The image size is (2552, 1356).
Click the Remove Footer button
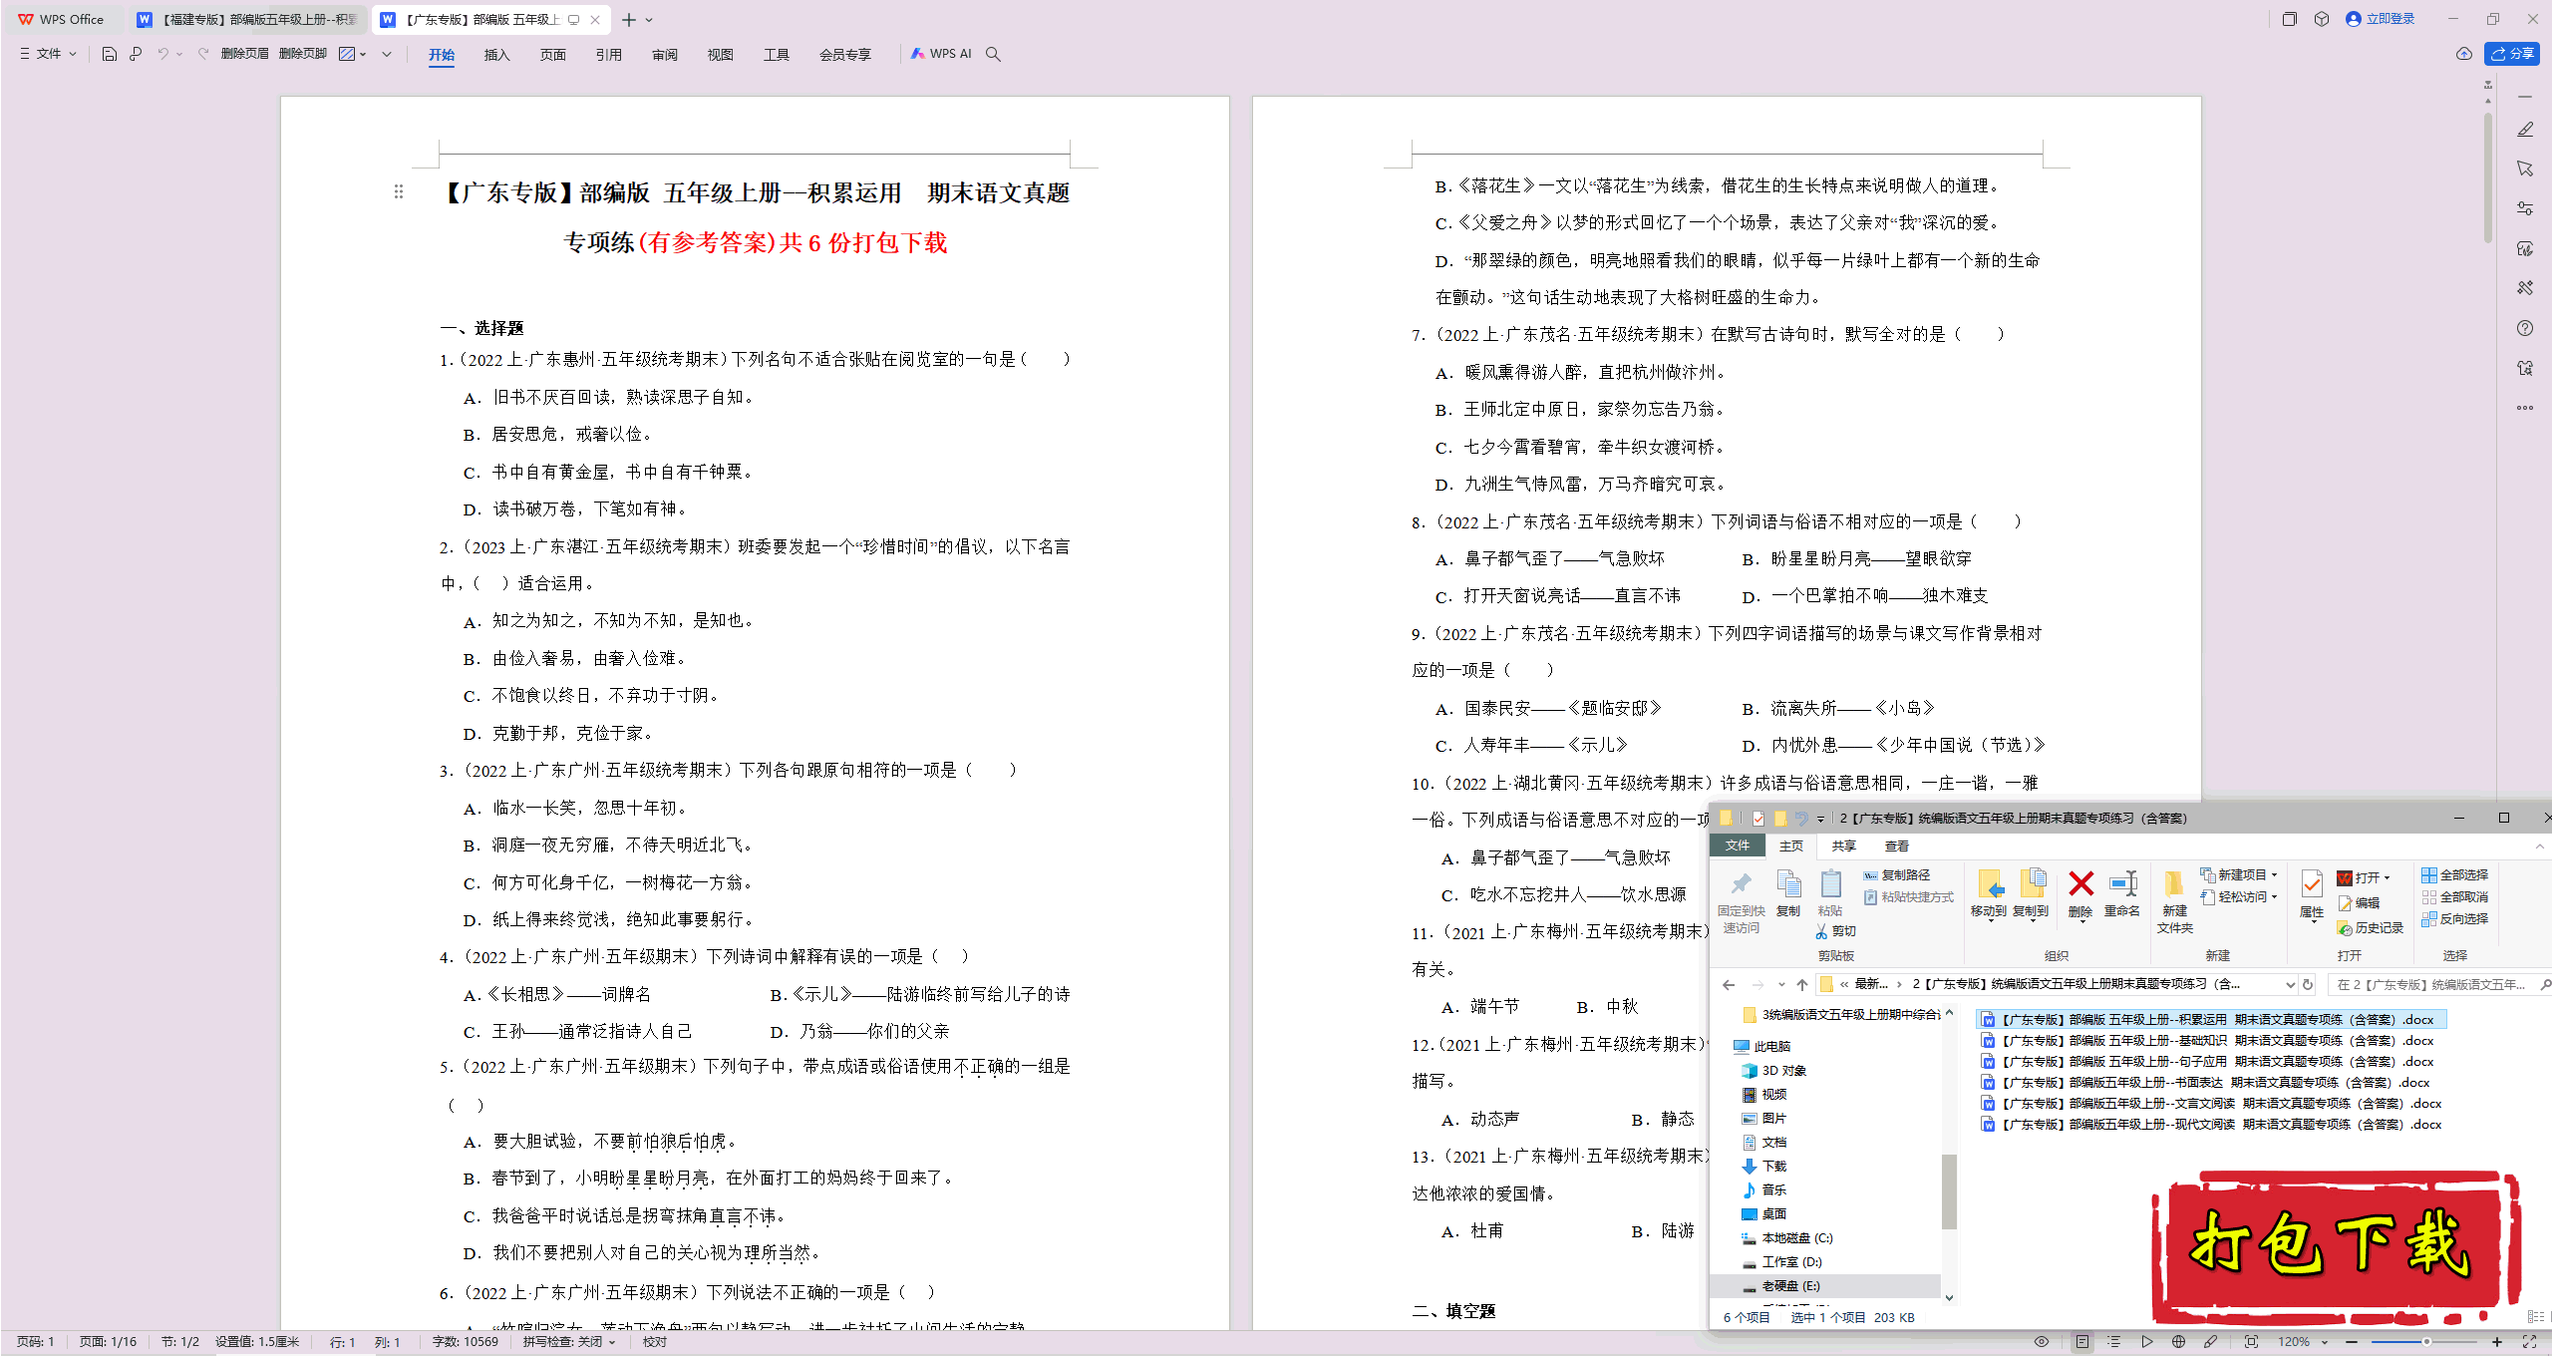(x=303, y=54)
